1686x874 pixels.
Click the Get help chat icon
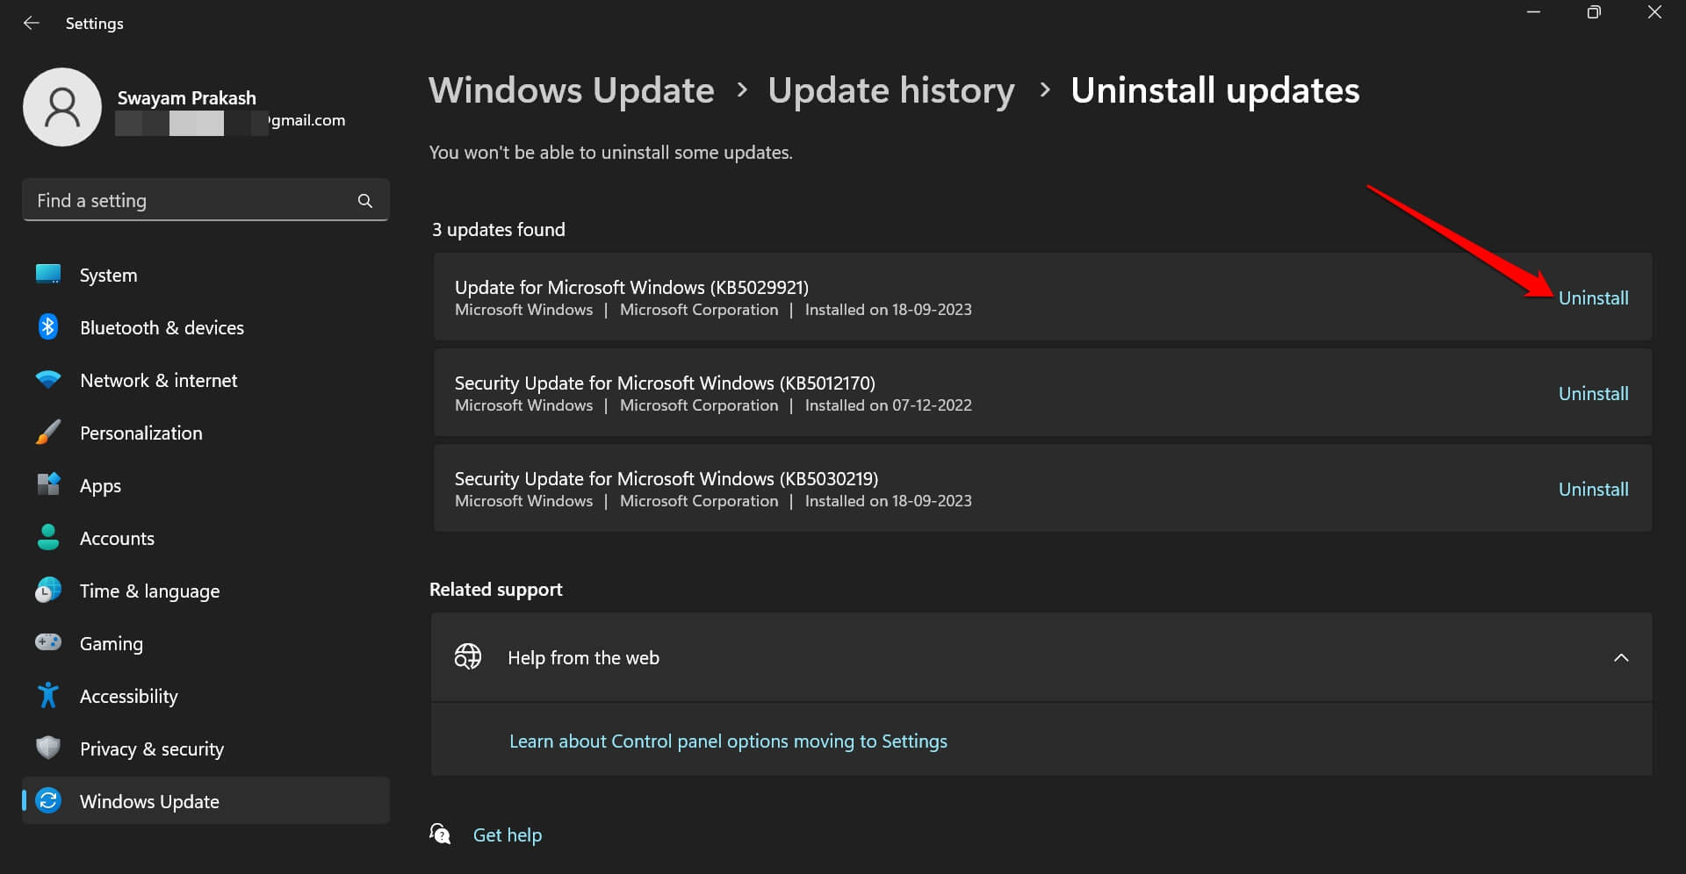tap(441, 834)
